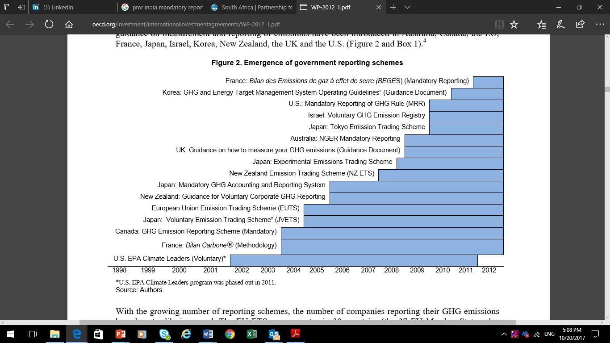Close the WP-2012_1.pdf tab
This screenshot has height=343, width=610.
point(379,7)
